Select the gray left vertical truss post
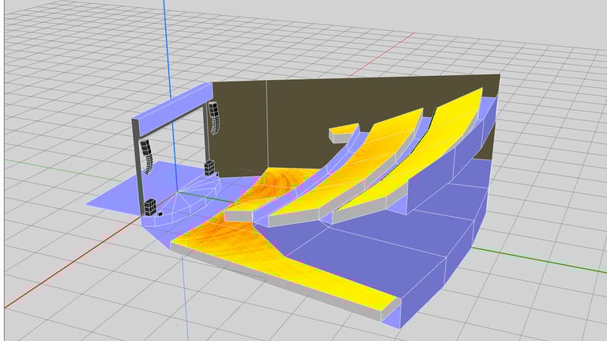The image size is (607, 341). 138,167
